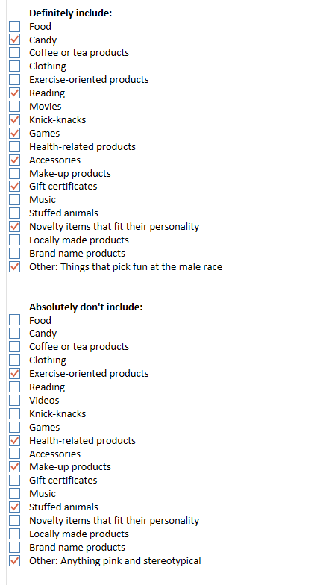Uncheck the Other box under Absolutely don't include

tap(15, 561)
